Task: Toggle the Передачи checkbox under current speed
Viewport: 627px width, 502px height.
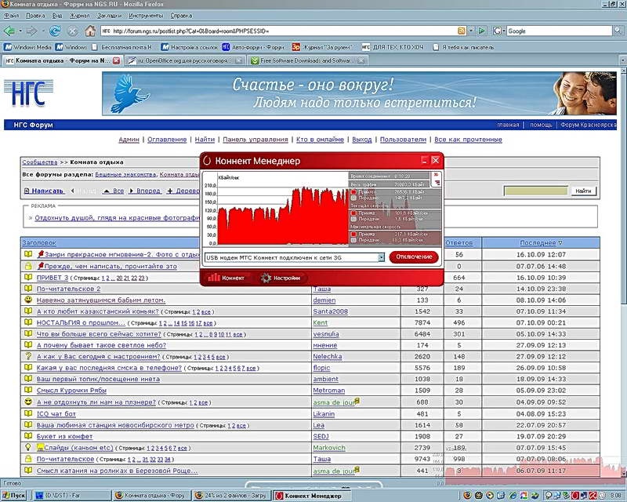Action: tap(353, 220)
